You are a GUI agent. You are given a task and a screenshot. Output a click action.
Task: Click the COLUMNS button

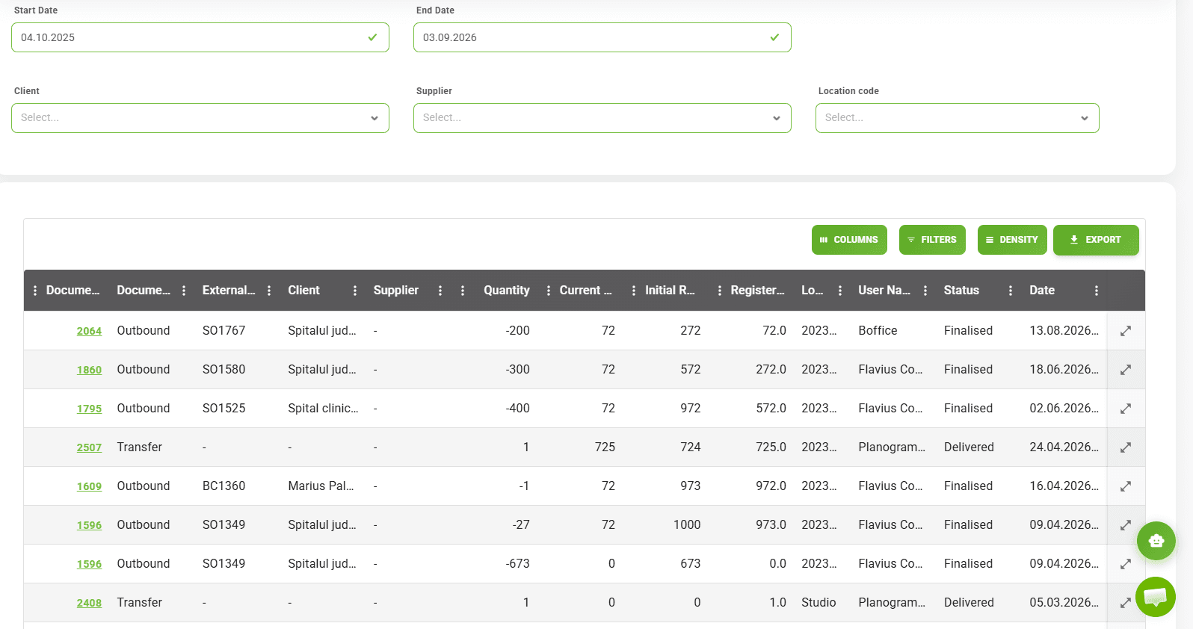(849, 240)
